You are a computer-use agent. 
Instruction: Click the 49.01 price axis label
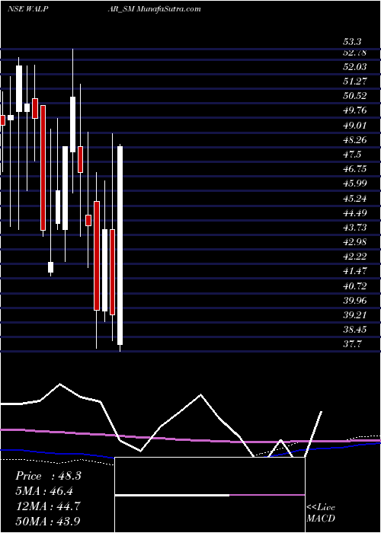tap(354, 126)
